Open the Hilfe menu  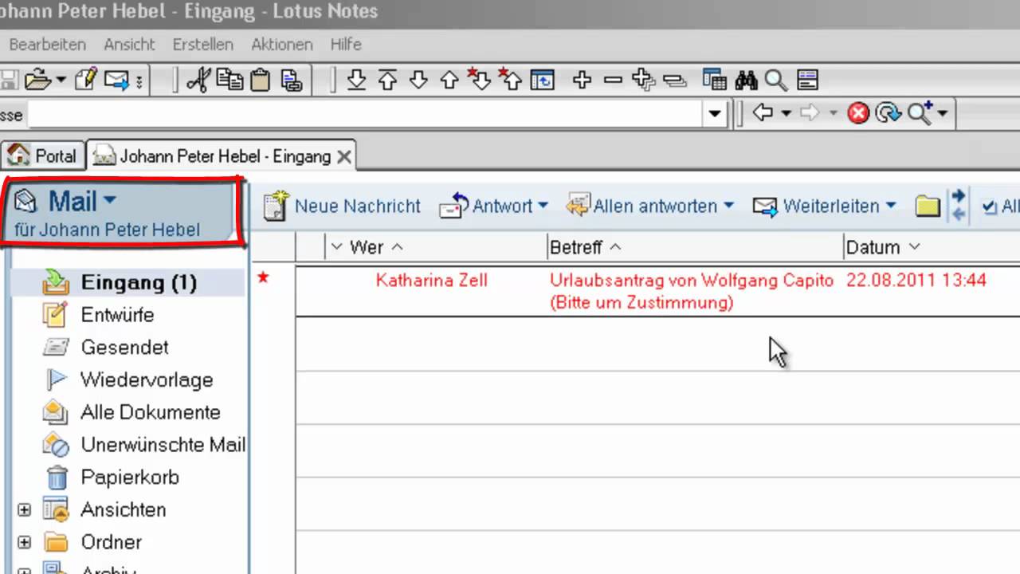pos(346,45)
